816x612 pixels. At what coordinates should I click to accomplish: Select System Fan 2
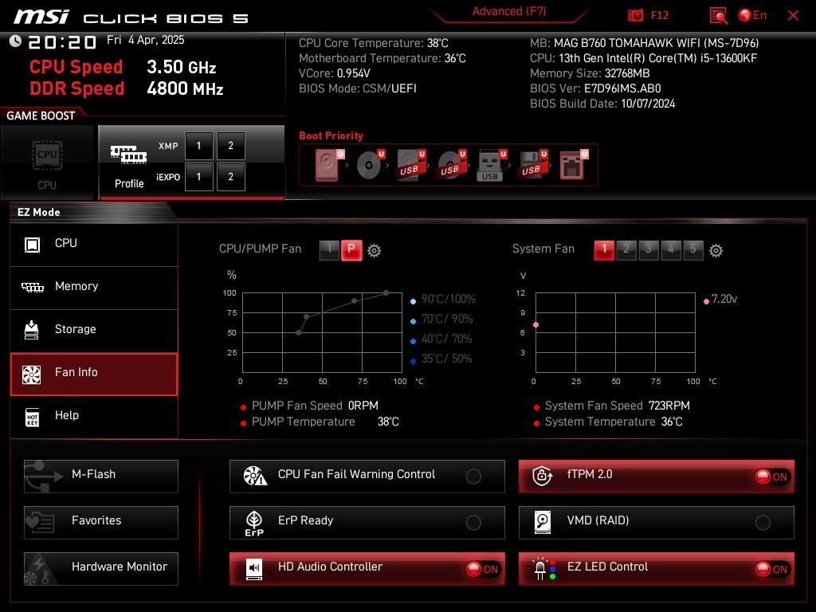[626, 249]
